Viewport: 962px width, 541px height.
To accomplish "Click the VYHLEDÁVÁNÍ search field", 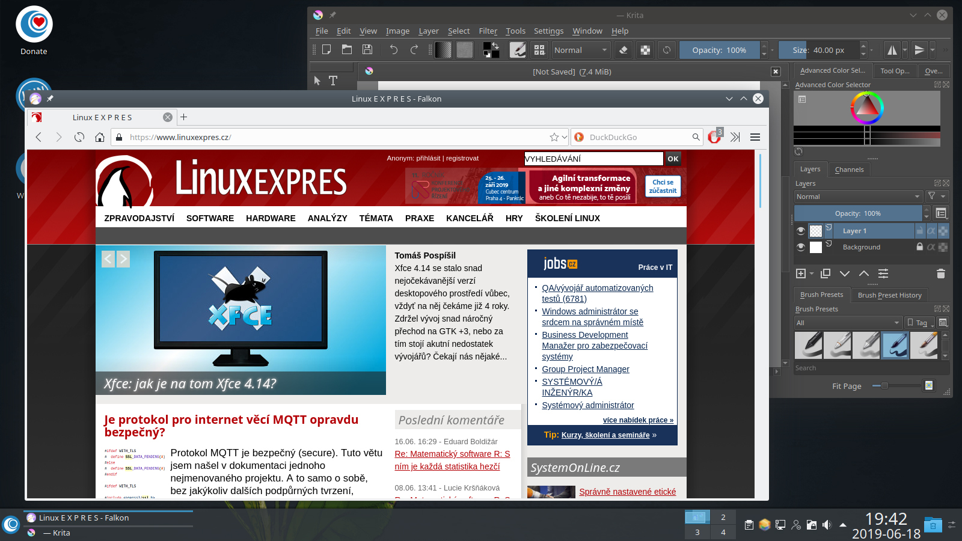I will (593, 159).
